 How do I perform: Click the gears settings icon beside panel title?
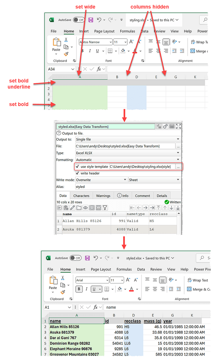point(165,126)
